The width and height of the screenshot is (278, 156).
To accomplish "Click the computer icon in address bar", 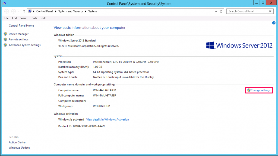I will pyautogui.click(x=30, y=11).
